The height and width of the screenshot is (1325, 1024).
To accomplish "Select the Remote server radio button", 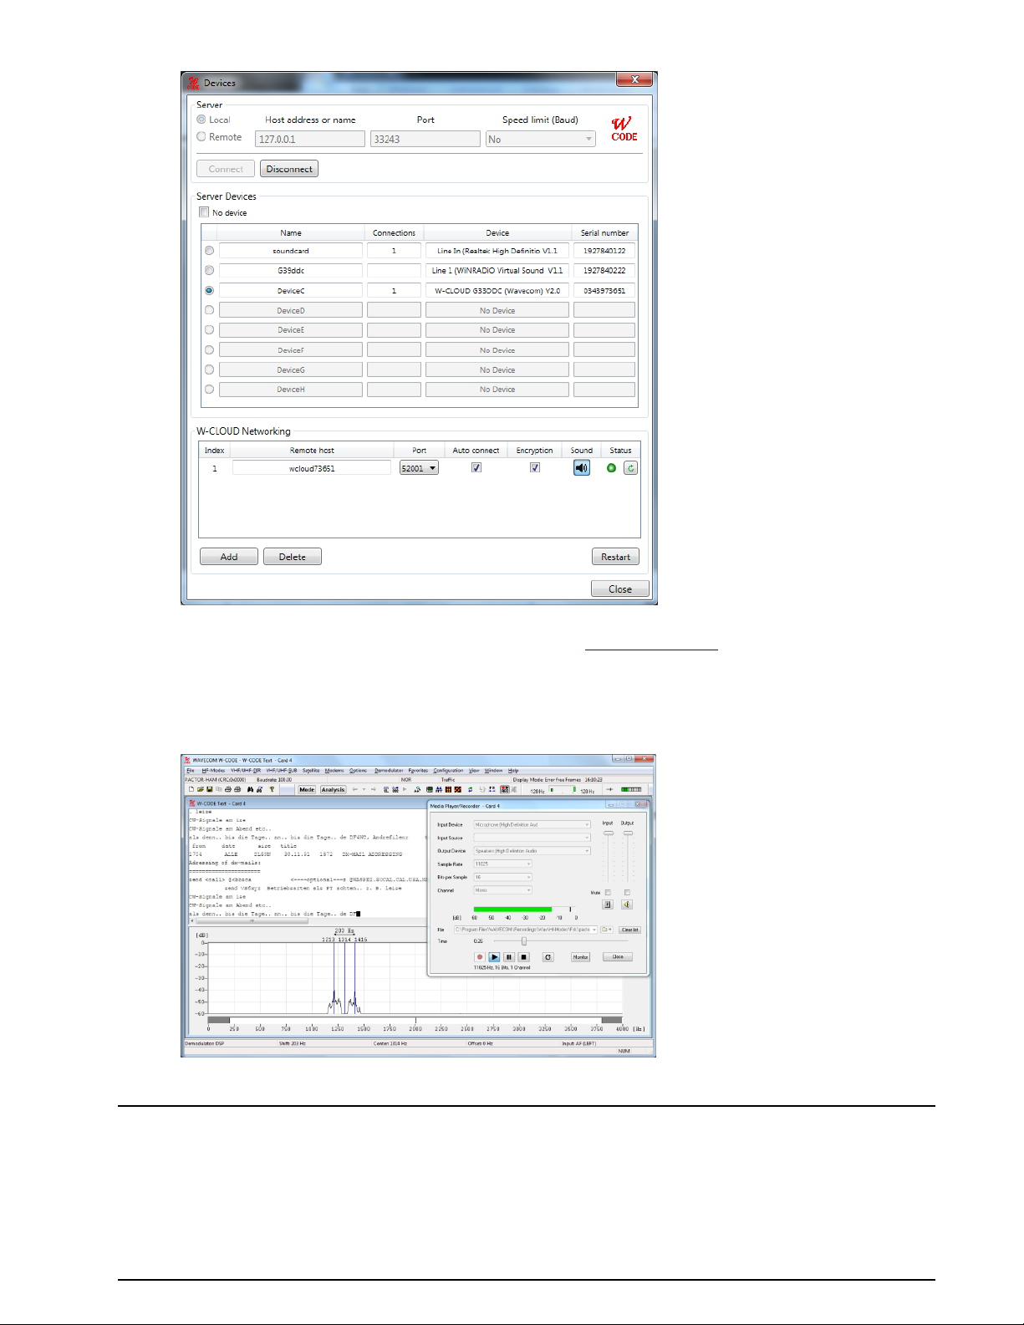I will [x=201, y=136].
